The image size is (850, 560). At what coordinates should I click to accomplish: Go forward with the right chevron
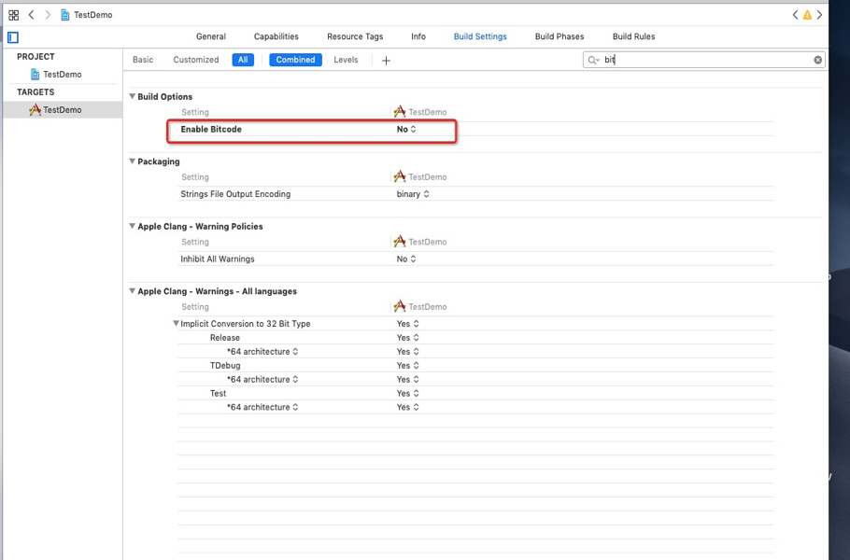(x=48, y=15)
